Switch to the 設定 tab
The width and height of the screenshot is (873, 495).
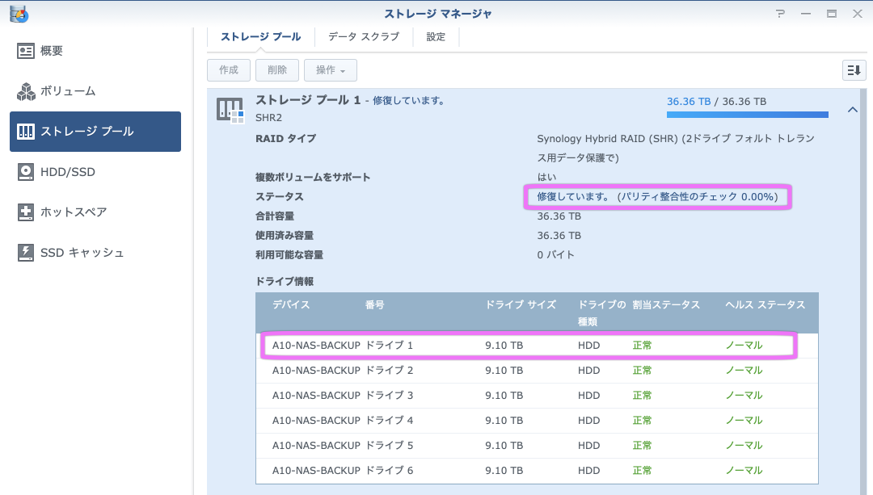click(x=436, y=36)
